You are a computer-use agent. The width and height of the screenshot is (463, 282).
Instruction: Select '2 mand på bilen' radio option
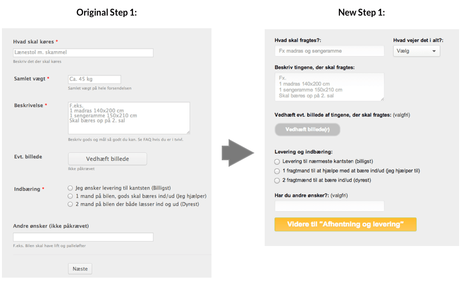click(70, 205)
